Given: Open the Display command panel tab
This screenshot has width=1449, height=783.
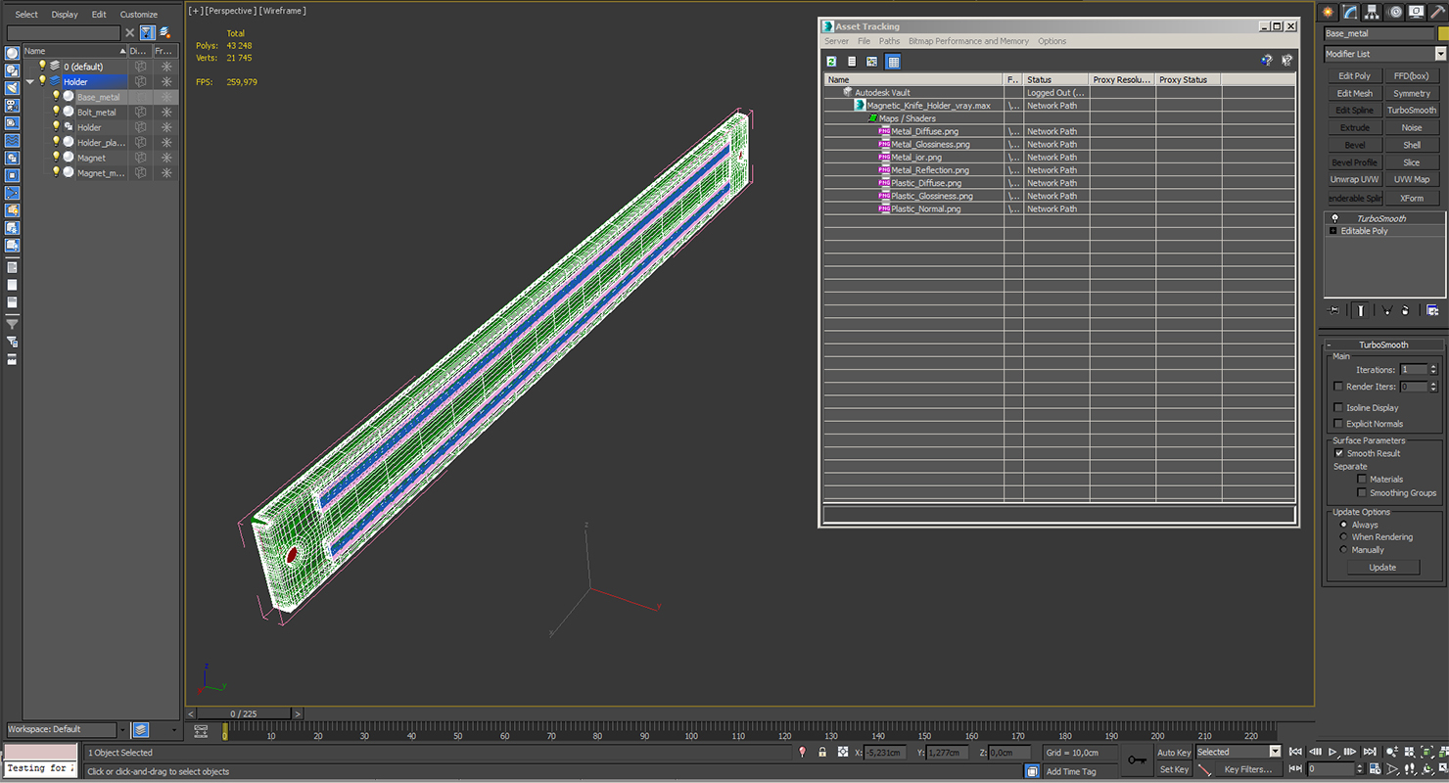Looking at the screenshot, I should pos(1418,12).
